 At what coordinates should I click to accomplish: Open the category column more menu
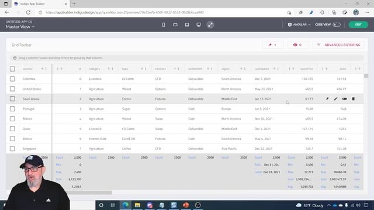(x=112, y=69)
